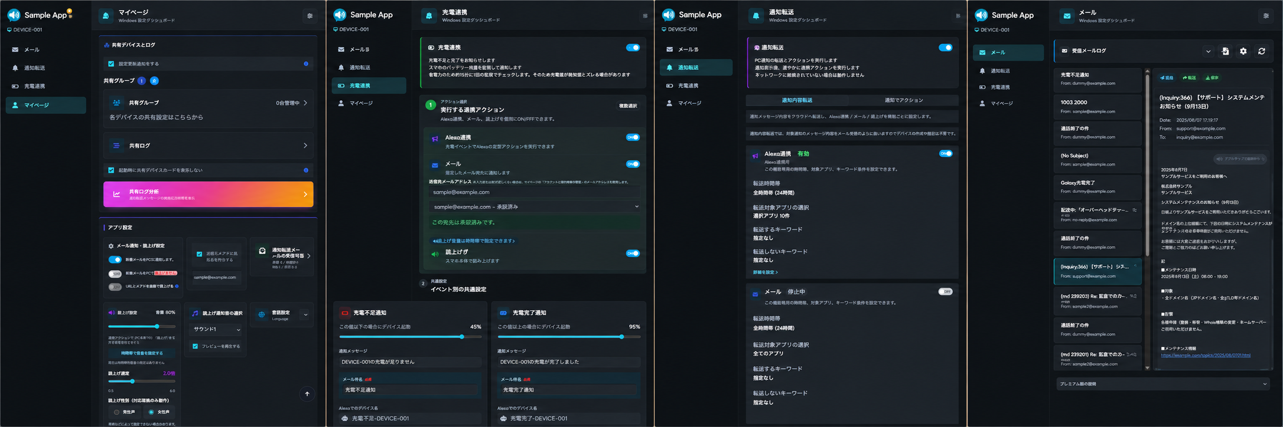The height and width of the screenshot is (427, 1283).
Task: Click the red 充電不足通知 battery icon
Action: click(x=344, y=313)
